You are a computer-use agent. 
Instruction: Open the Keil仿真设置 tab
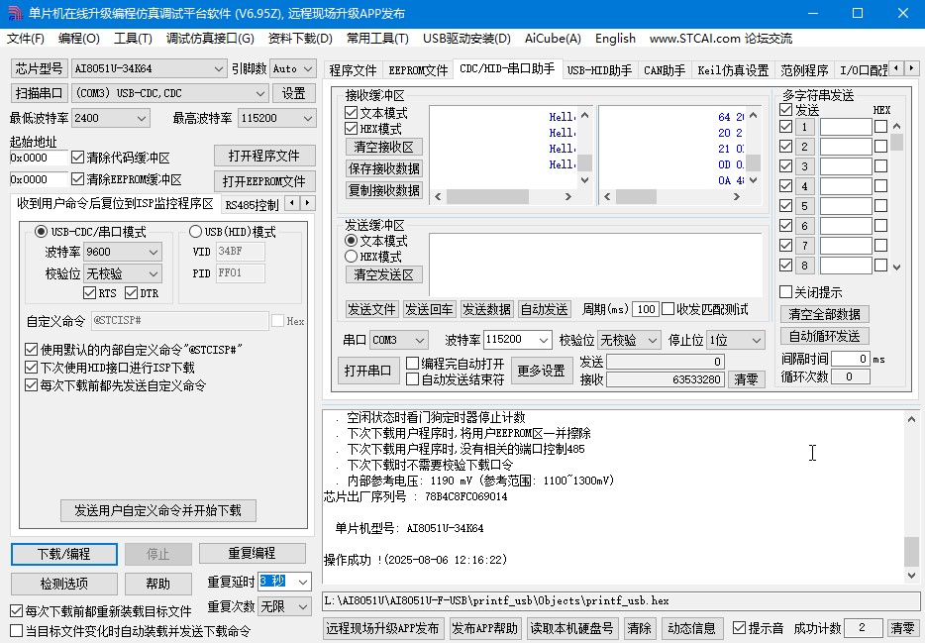[x=733, y=70]
